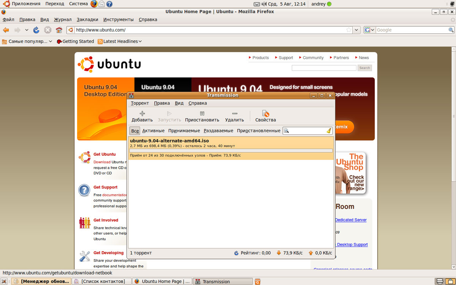Stop loading page button in Firefox
This screenshot has height=285, width=456.
47,30
